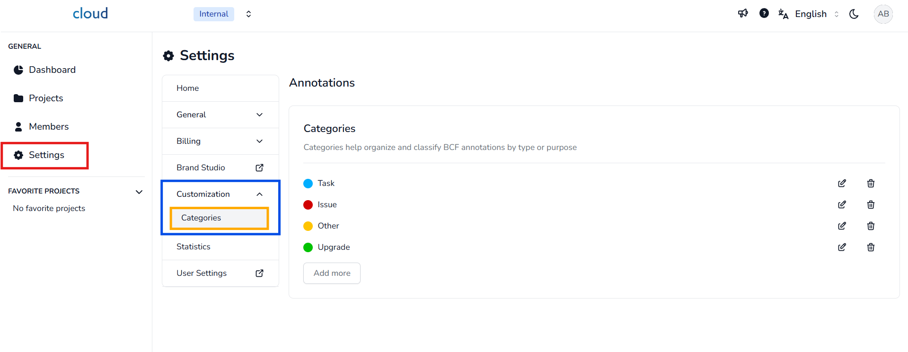Delete the Issue category with trash icon

coord(871,205)
